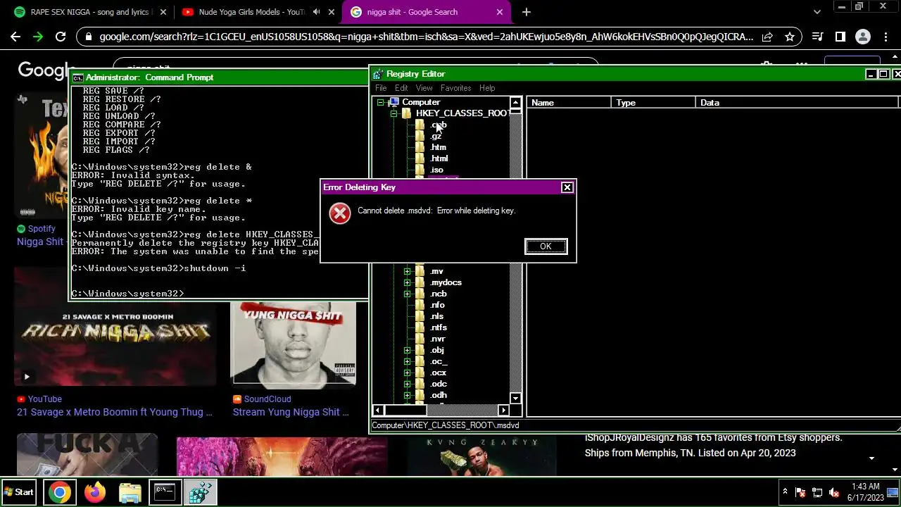901x507 pixels.
Task: Open the View menu in Registry Editor
Action: point(424,88)
